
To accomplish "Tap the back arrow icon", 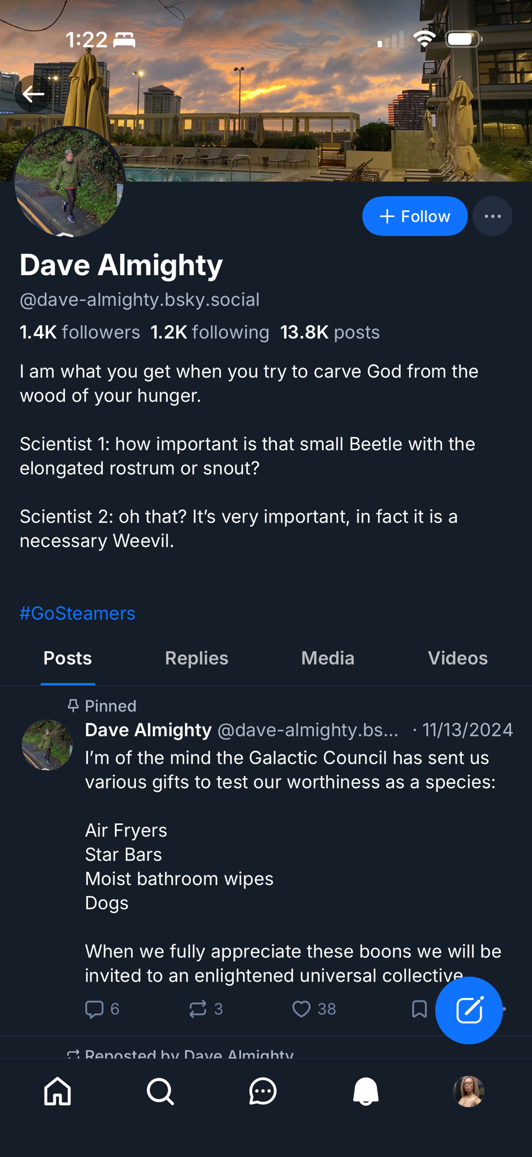I will tap(34, 94).
